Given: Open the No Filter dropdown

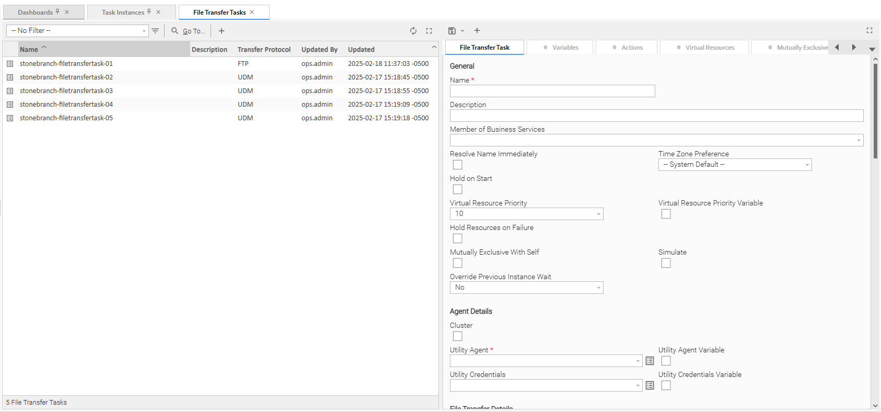Looking at the screenshot, I should point(77,31).
